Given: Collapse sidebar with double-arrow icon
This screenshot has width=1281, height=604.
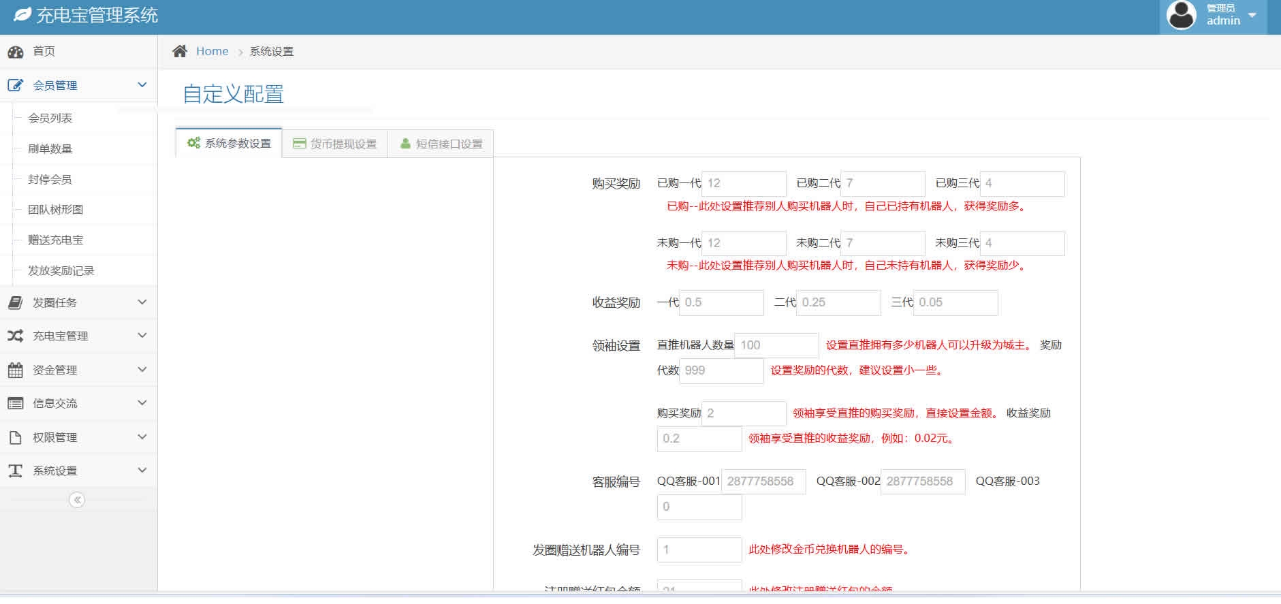Looking at the screenshot, I should tap(77, 500).
